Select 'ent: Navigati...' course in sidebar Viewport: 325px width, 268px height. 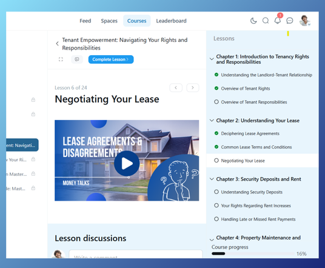coord(22,145)
